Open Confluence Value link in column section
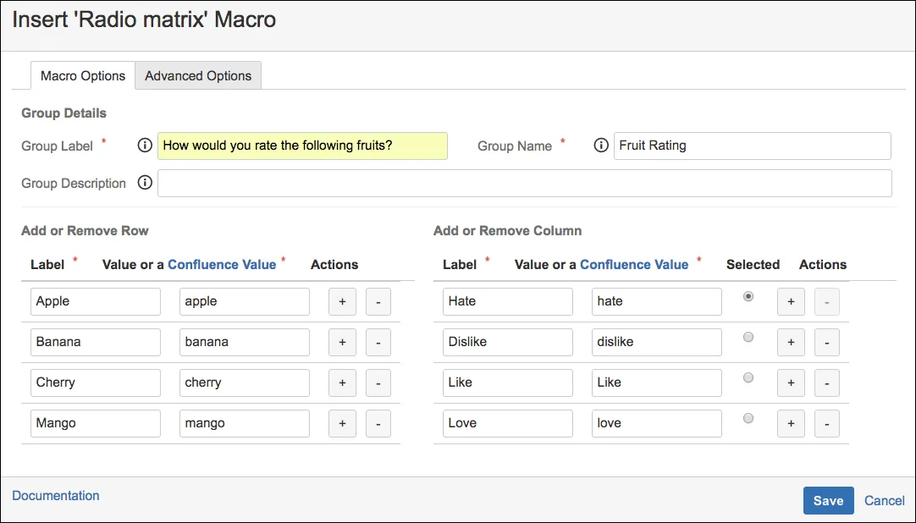The height and width of the screenshot is (523, 916). click(634, 264)
